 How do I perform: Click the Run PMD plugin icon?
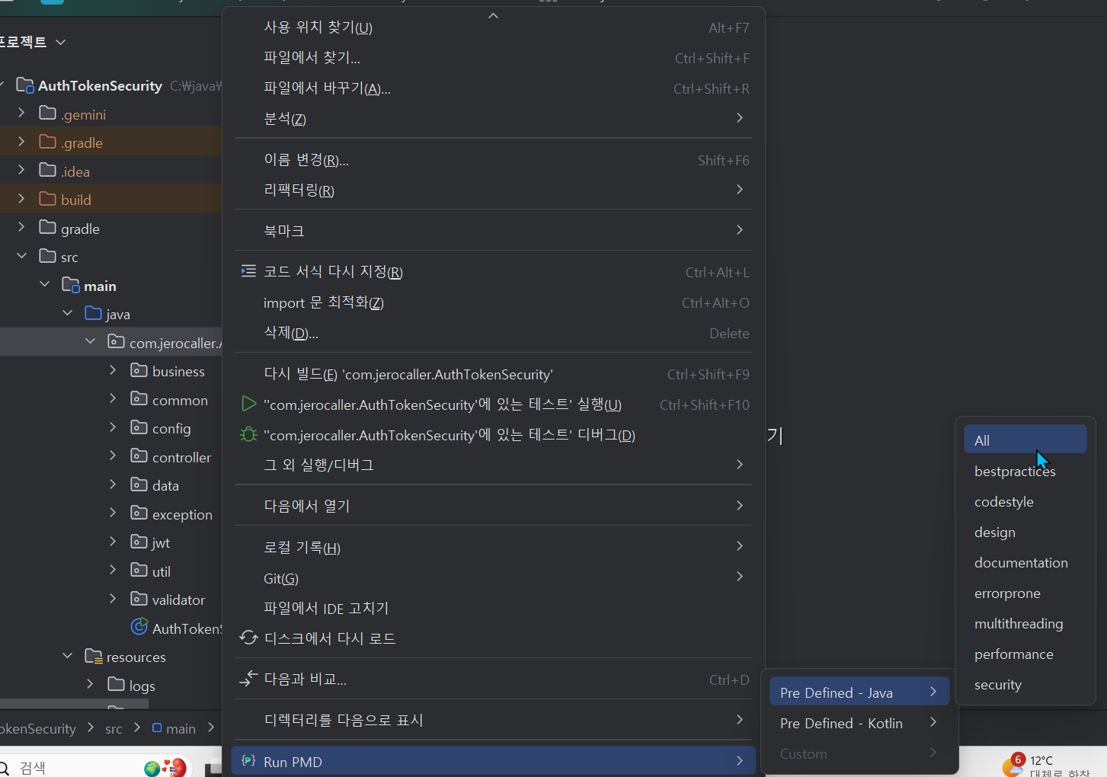248,761
